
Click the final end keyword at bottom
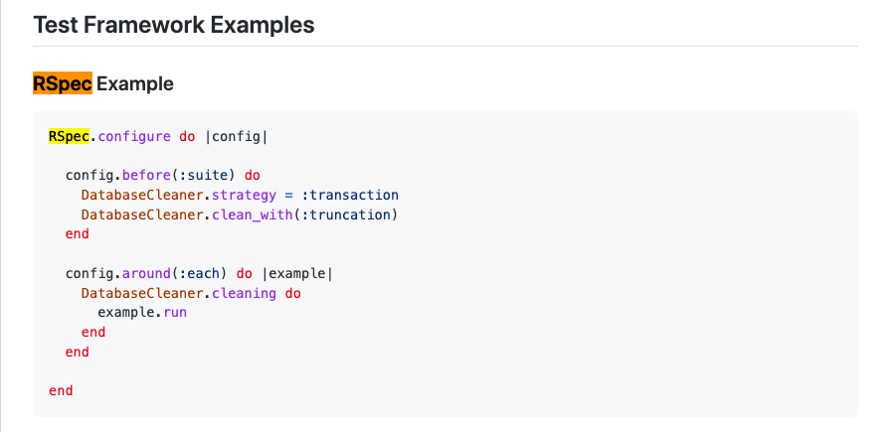[61, 390]
